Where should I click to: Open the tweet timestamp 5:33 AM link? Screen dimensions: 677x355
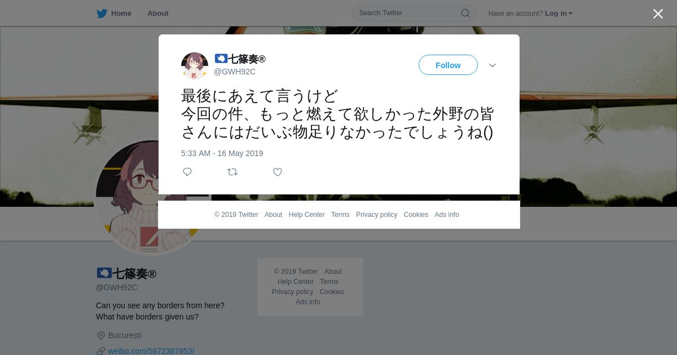pyautogui.click(x=222, y=153)
